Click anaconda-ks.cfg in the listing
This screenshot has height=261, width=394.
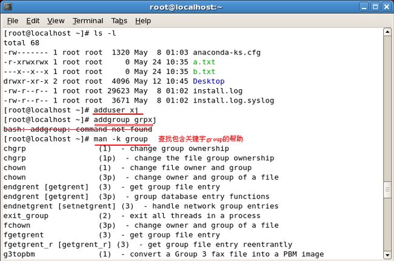point(227,52)
